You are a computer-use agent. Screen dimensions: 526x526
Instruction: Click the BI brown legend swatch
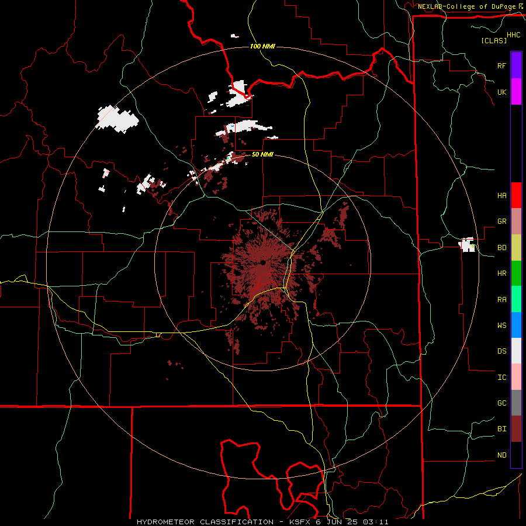pos(516,429)
